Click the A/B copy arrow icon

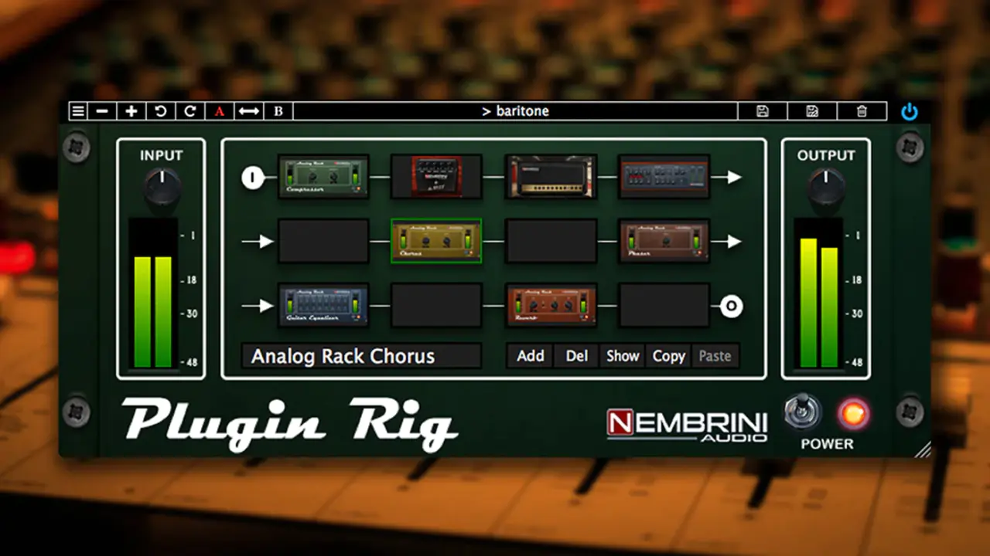248,111
